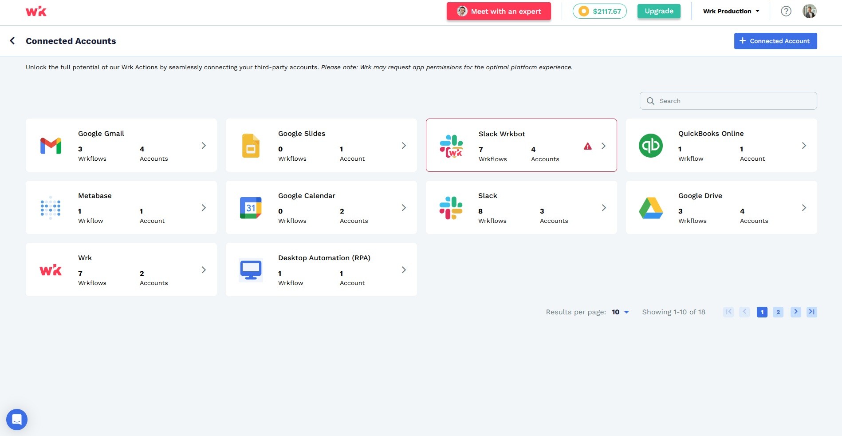Click the Google Gmail title
The width and height of the screenshot is (842, 436).
101,133
